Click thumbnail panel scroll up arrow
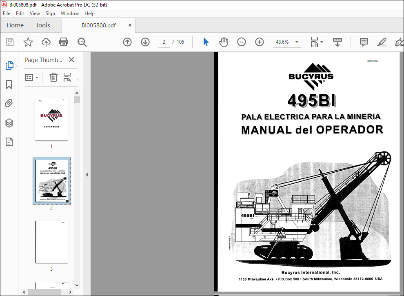 tap(77, 93)
